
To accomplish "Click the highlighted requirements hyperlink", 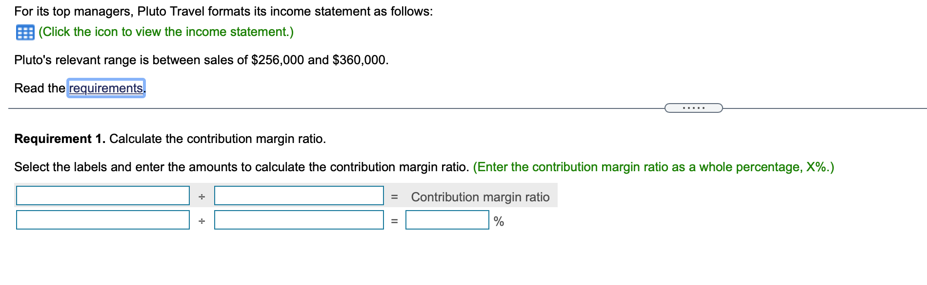I will (105, 88).
